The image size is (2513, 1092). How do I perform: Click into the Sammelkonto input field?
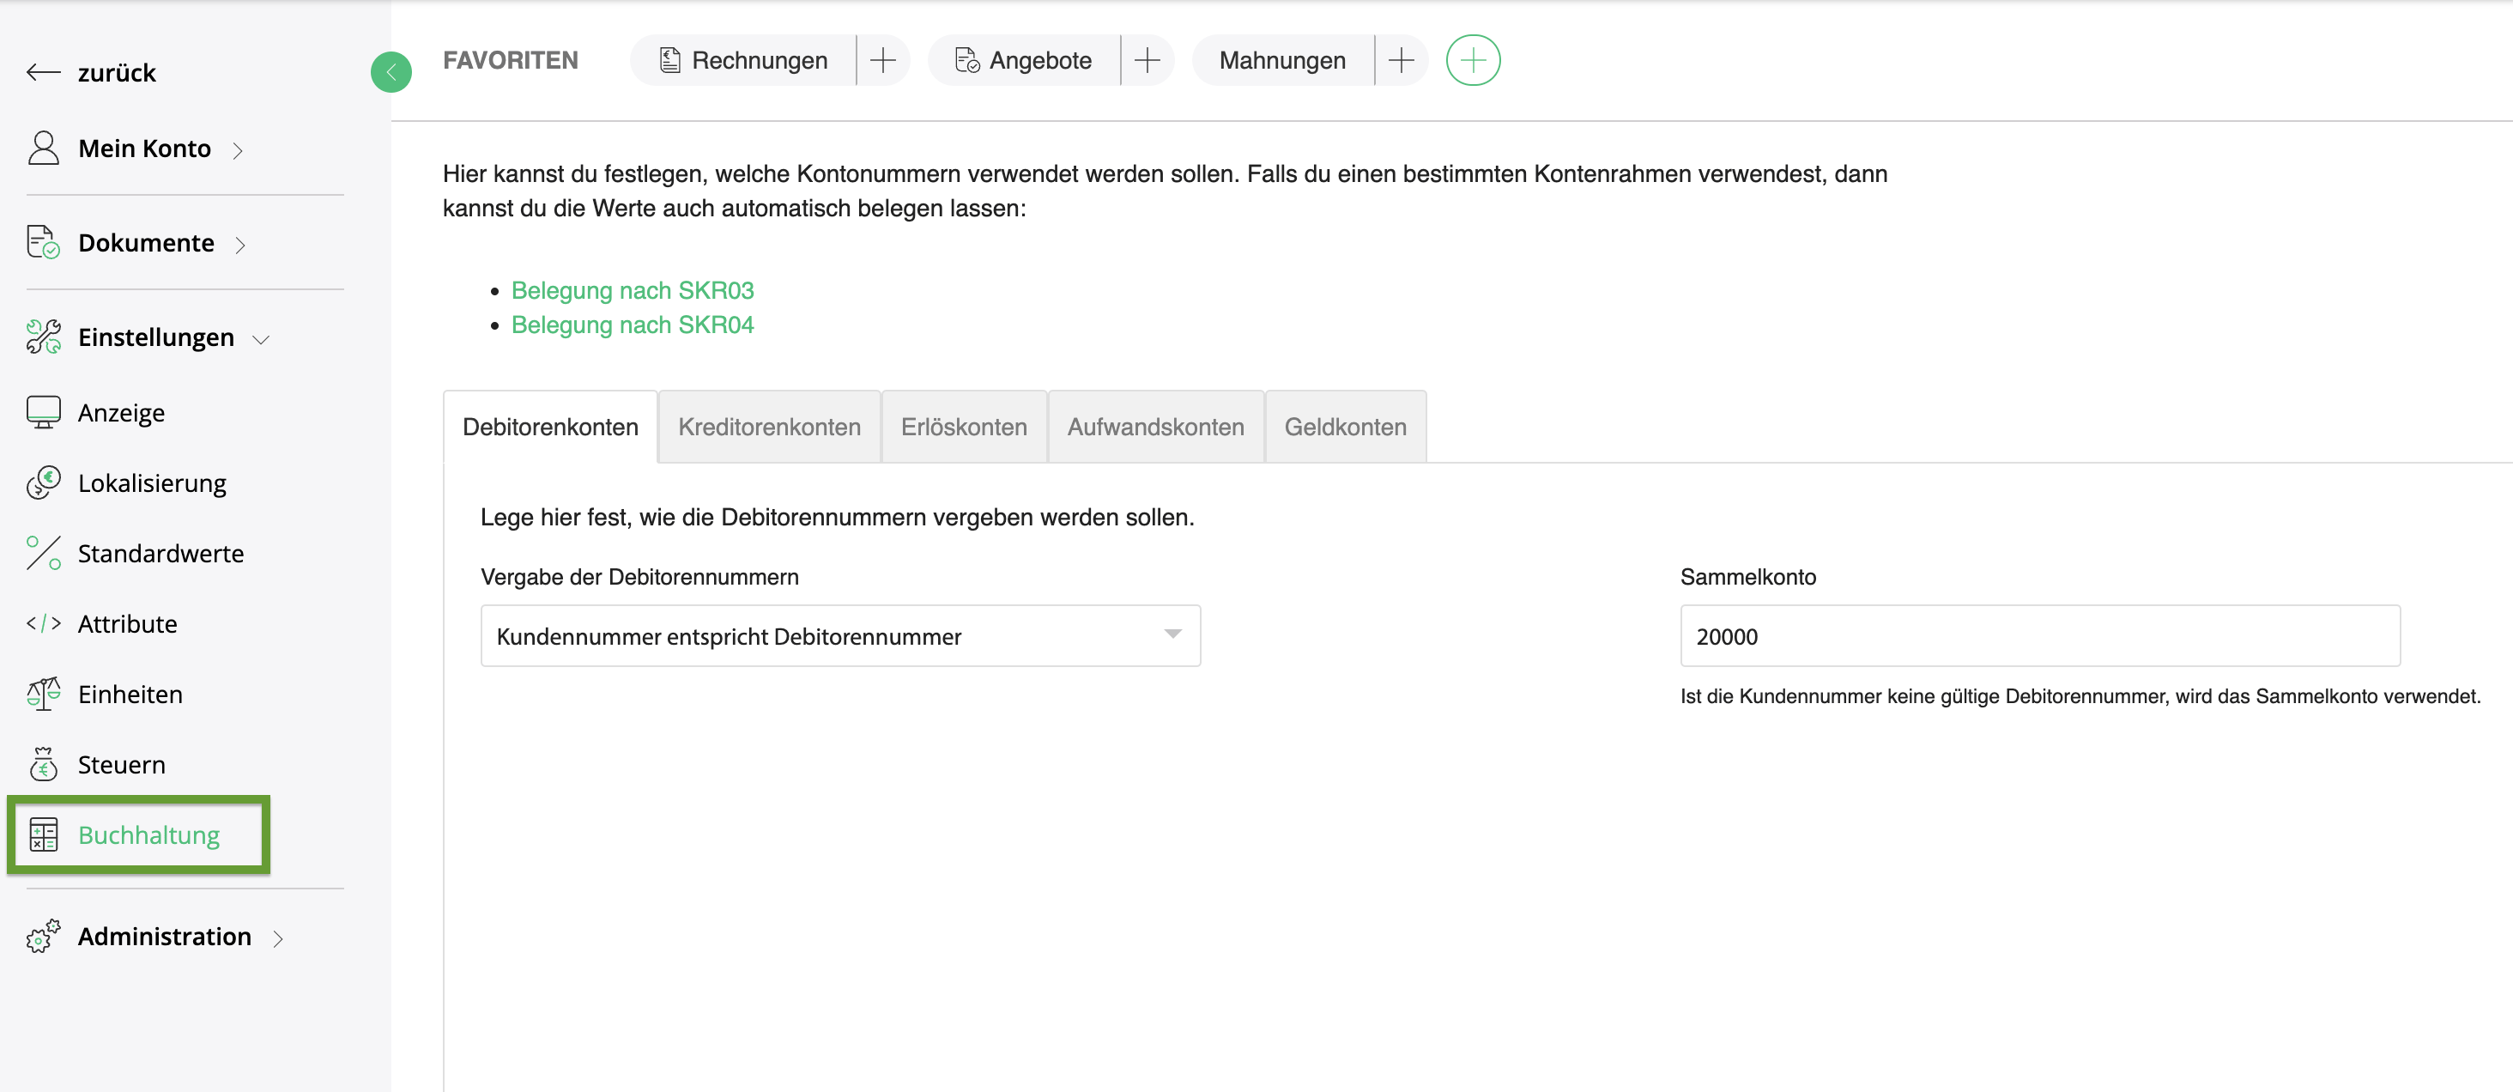click(x=2039, y=635)
